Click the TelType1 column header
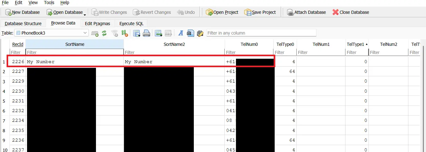Screen dimensions: 426x152 (357, 44)
